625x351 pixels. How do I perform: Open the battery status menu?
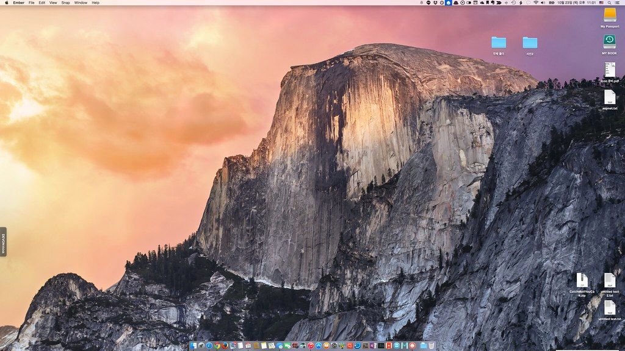click(552, 3)
